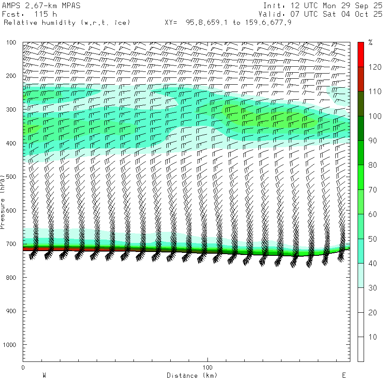The image size is (385, 385).
Task: Click 'Init: 12 UTC Mon 29 Sep 25'
Action: coord(323,6)
